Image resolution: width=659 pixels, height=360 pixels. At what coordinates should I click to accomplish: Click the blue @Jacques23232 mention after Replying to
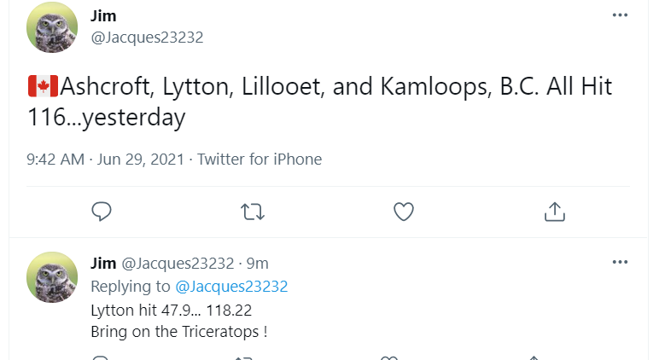point(231,286)
